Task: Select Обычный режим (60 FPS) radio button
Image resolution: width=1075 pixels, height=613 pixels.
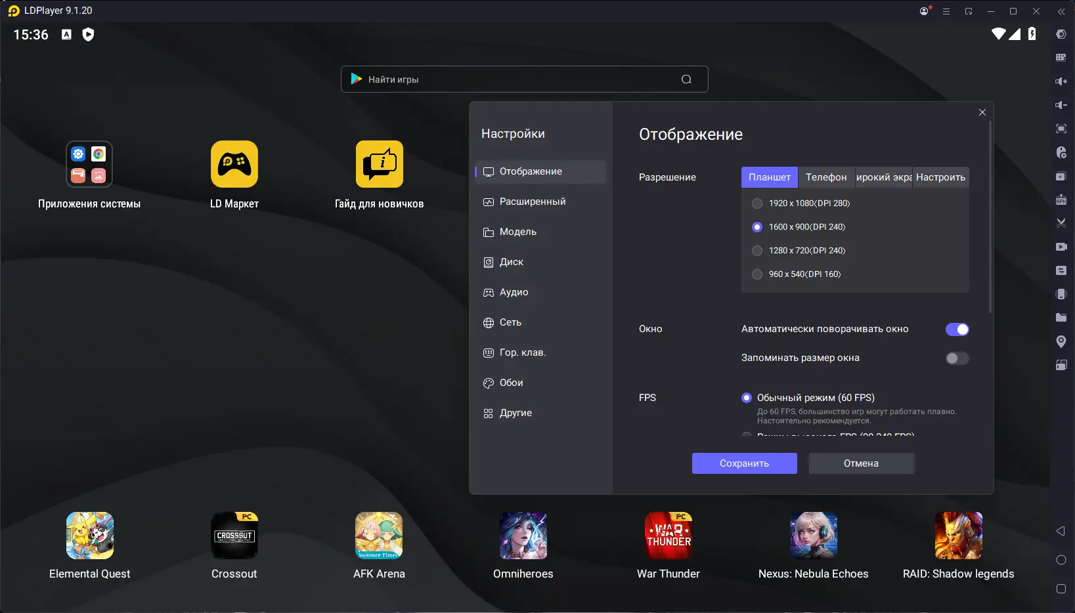Action: pos(747,398)
